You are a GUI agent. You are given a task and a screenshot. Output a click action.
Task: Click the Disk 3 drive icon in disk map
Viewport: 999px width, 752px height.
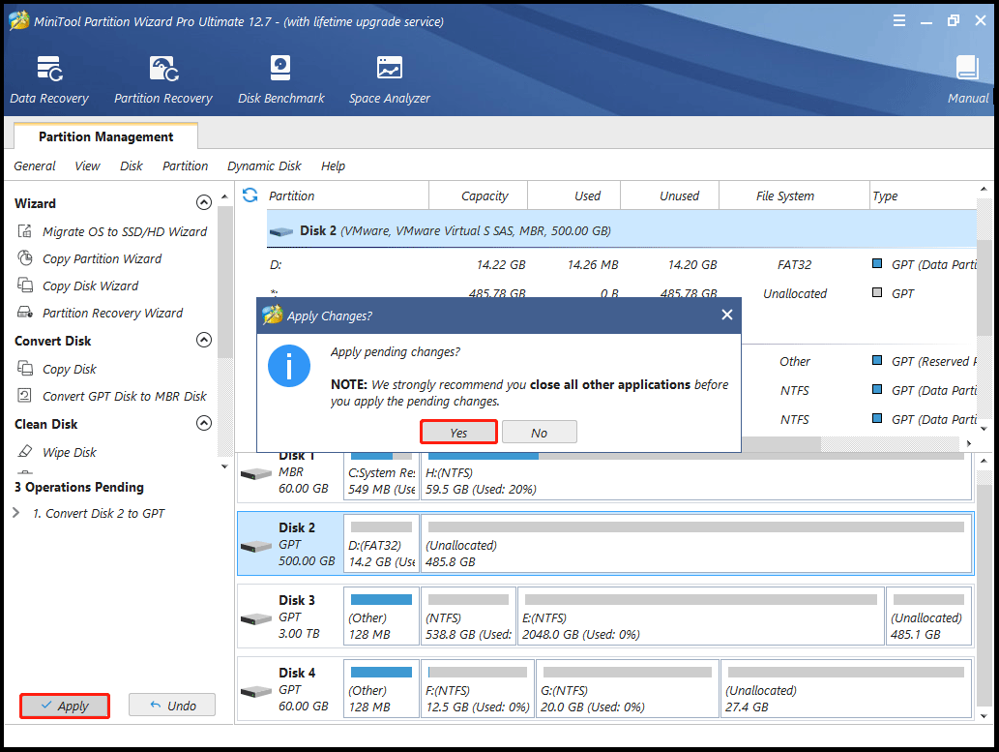click(x=256, y=619)
